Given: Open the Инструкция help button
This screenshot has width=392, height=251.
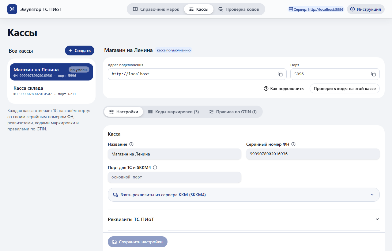Looking at the screenshot, I should coord(366,9).
